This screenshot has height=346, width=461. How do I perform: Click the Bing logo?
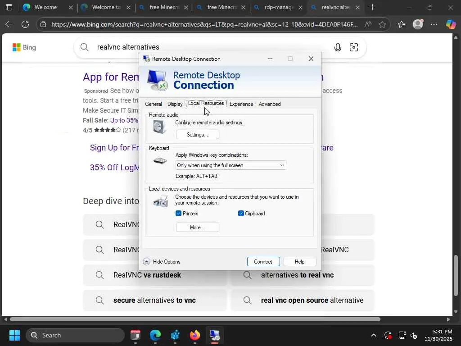[x=24, y=47]
